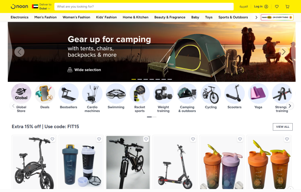The width and height of the screenshot is (301, 192).
Task: Open the Swimming goggles category icon
Action: click(116, 93)
